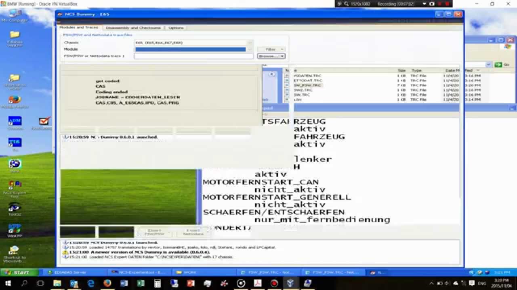517x290 pixels.
Task: Open Excel on host taskbar
Action: (x=141, y=284)
